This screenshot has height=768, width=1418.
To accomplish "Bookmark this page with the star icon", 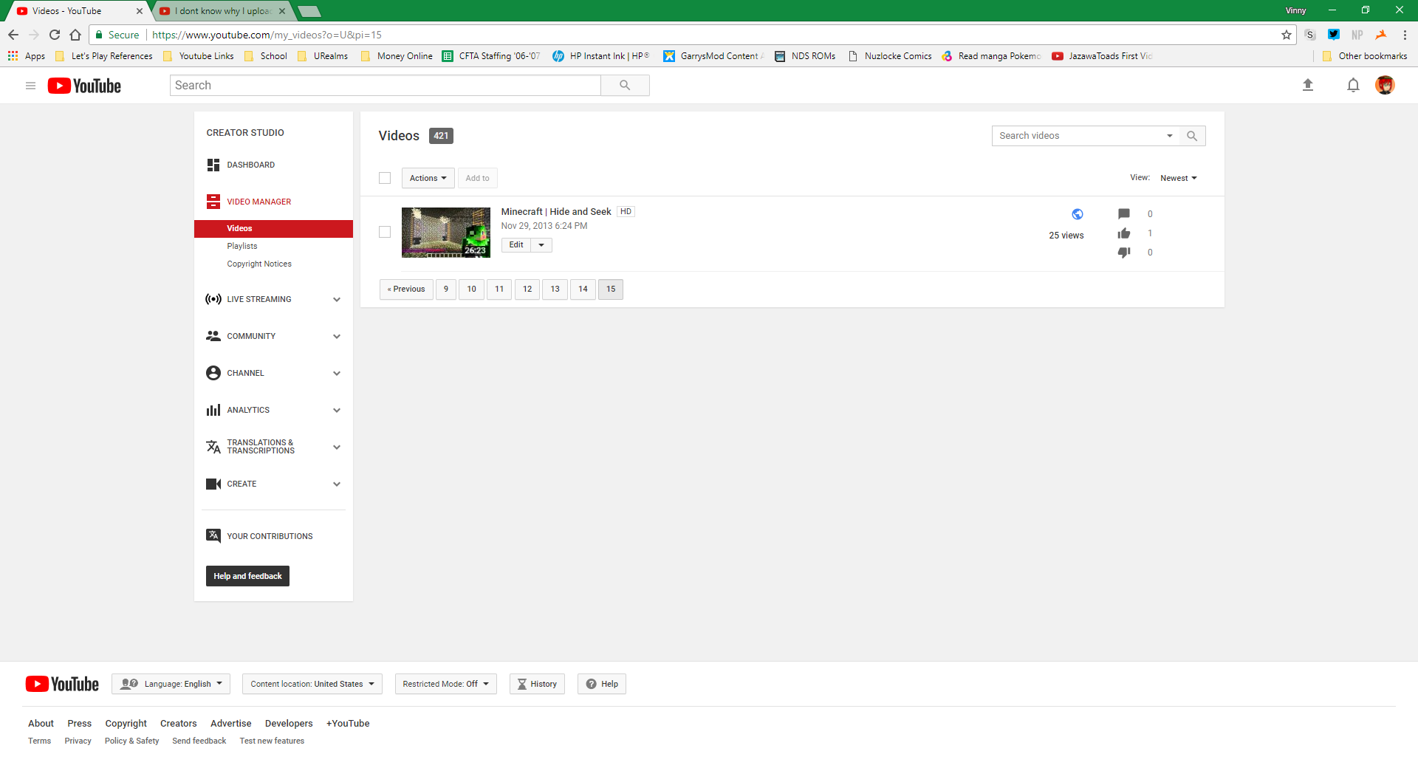I will tap(1287, 35).
